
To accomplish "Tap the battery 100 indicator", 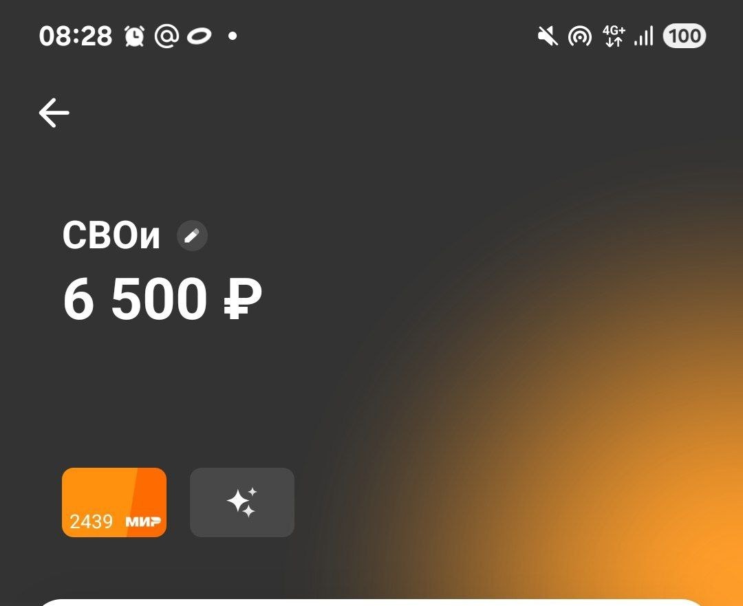I will pyautogui.click(x=685, y=36).
